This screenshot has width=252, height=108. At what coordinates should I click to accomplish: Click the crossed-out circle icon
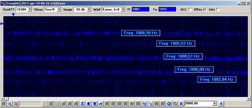[45, 104]
